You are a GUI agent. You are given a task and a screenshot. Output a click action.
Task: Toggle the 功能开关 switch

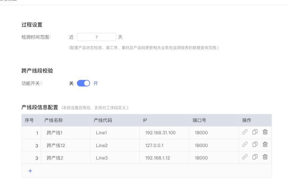(x=84, y=83)
